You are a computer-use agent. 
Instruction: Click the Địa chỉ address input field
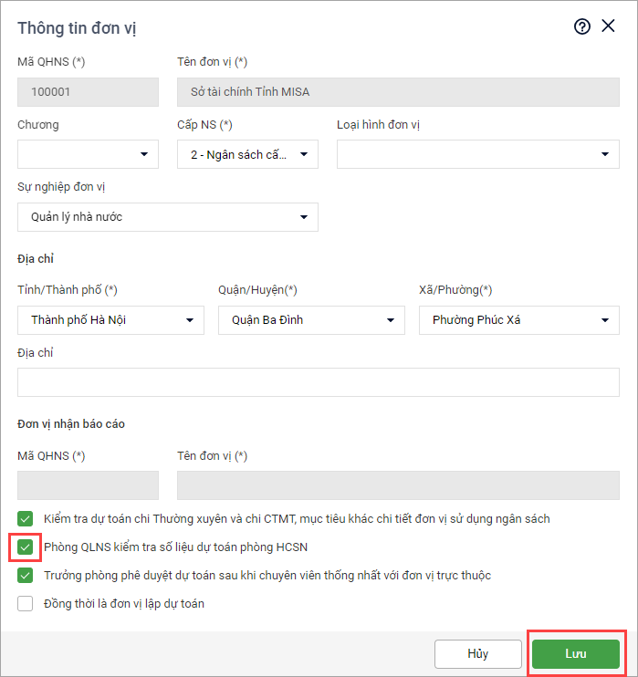(x=319, y=382)
